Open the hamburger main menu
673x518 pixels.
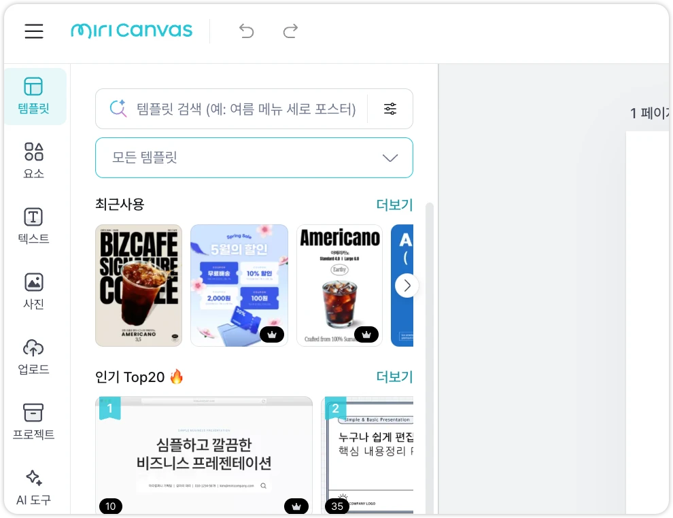pos(34,31)
